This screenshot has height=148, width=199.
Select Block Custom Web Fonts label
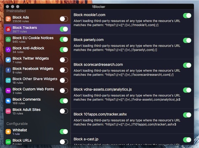(x=33, y=89)
